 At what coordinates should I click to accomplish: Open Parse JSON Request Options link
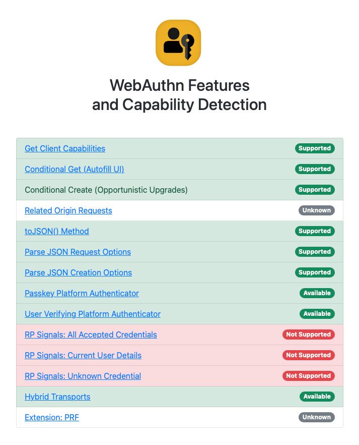point(78,252)
